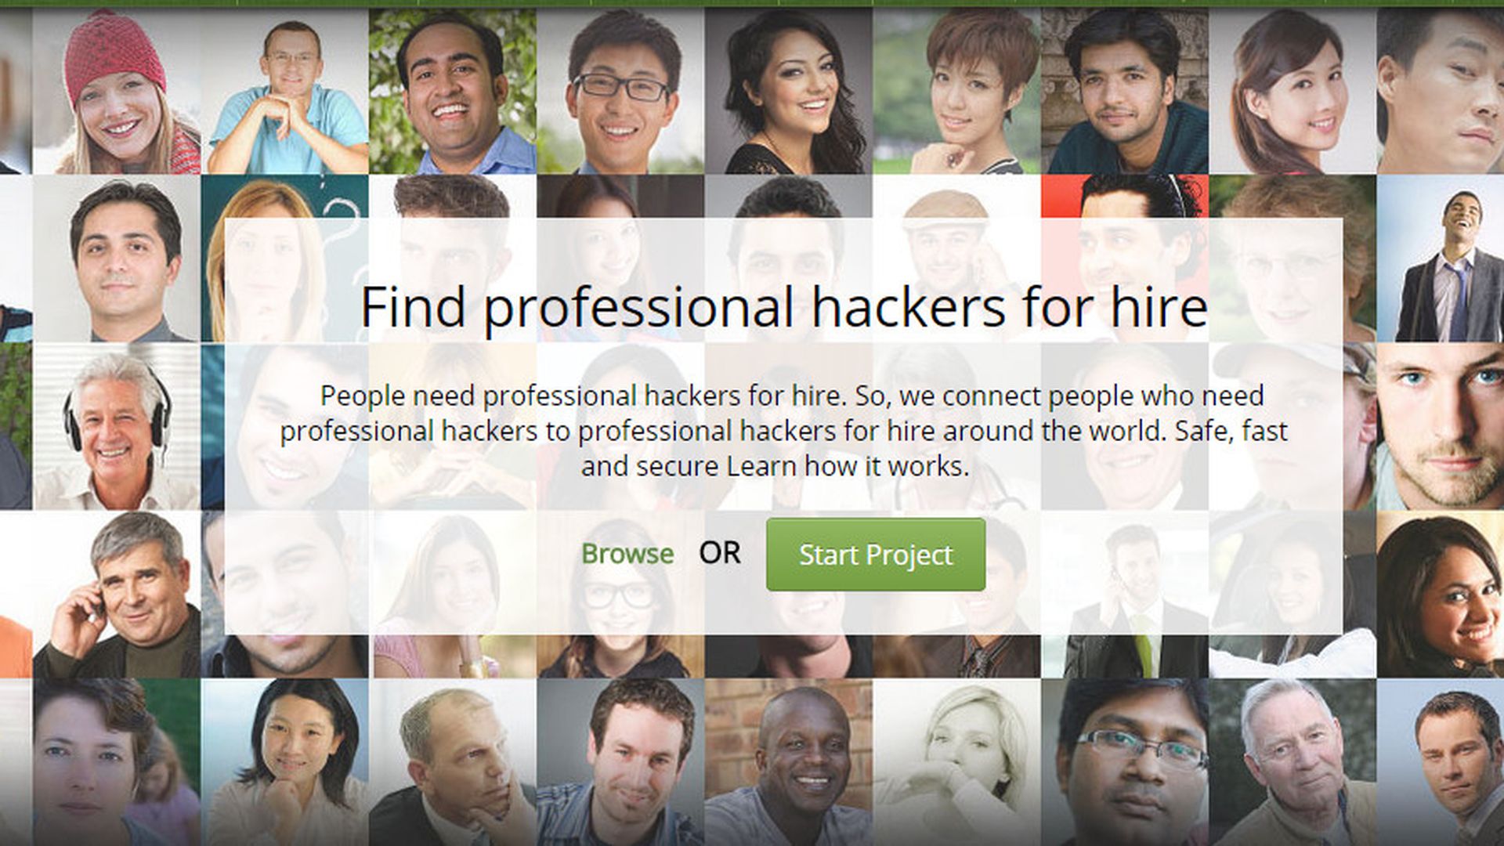The image size is (1504, 846).
Task: Click the 'Find professional hackers for hire' heading
Action: (x=783, y=307)
